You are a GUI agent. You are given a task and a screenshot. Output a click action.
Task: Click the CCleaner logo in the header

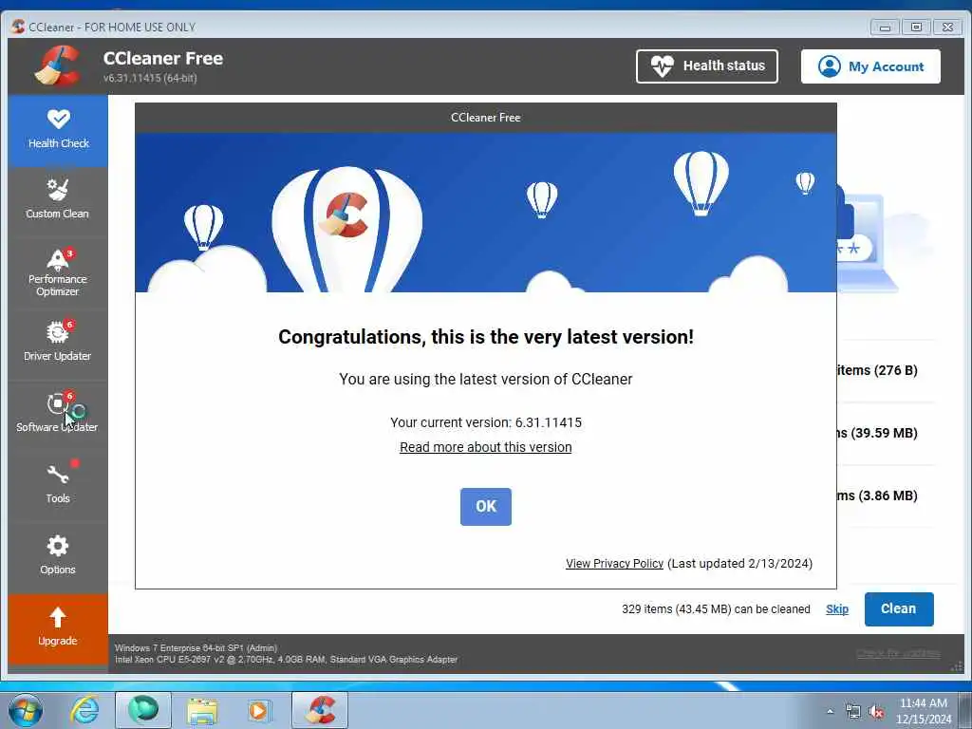coord(58,65)
